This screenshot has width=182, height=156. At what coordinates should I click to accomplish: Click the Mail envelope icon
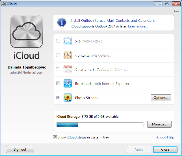(68, 41)
